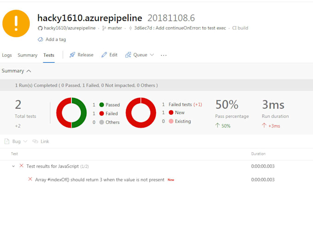Click the hacky1610/azurepipeline repository link
Screen dimensions: 313x240
[x=70, y=28]
